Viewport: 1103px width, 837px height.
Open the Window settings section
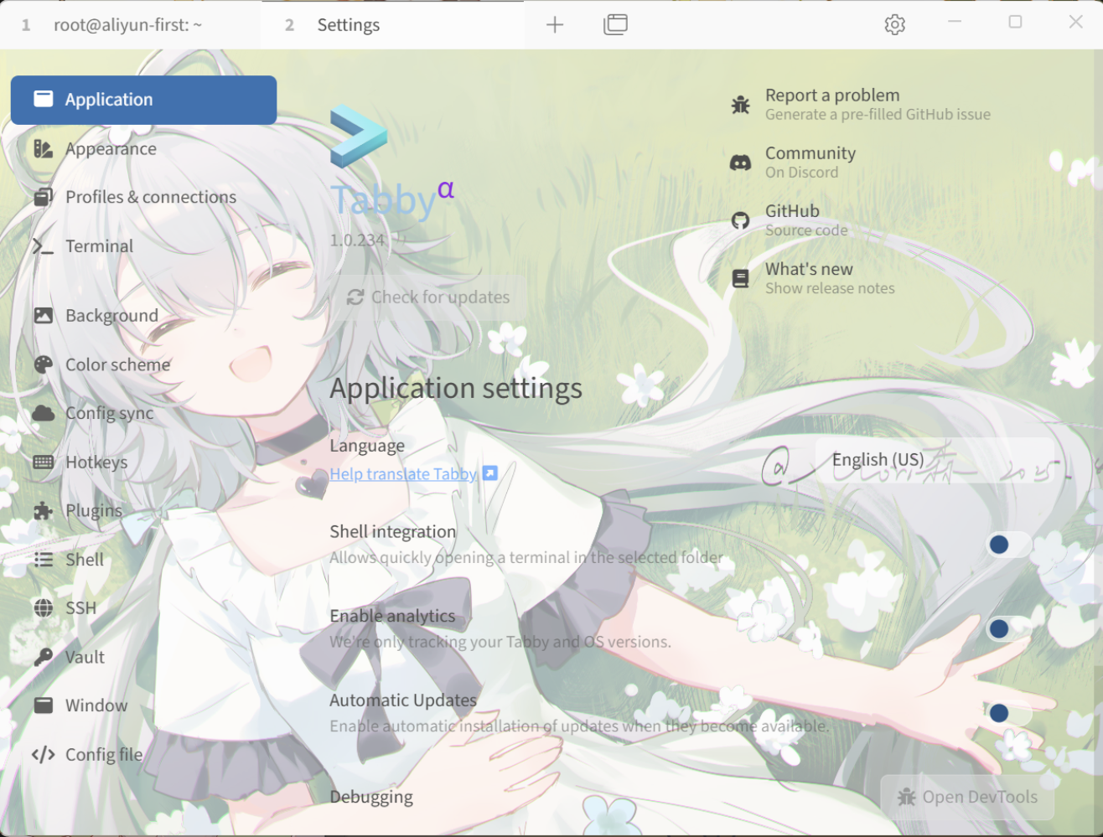tap(143, 705)
